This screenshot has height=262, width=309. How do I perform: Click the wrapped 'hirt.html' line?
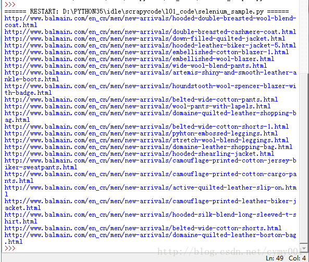(21, 221)
